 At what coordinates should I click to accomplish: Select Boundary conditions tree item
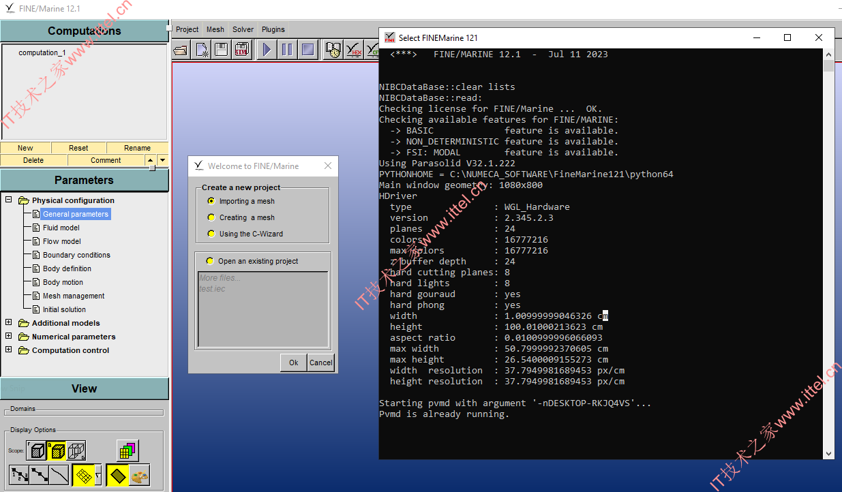[76, 255]
